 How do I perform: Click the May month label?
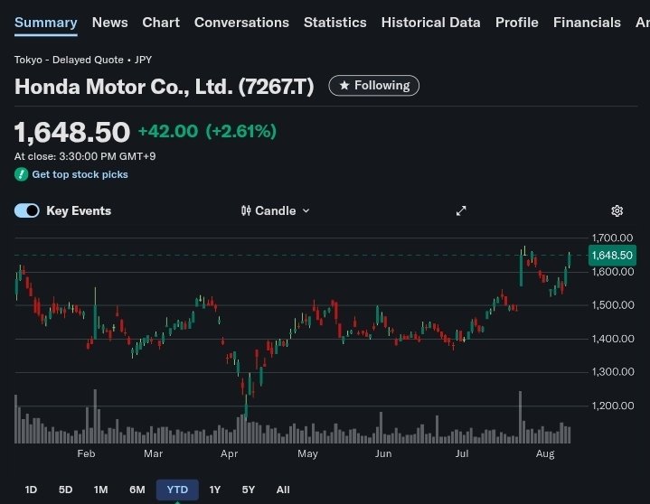coord(307,454)
